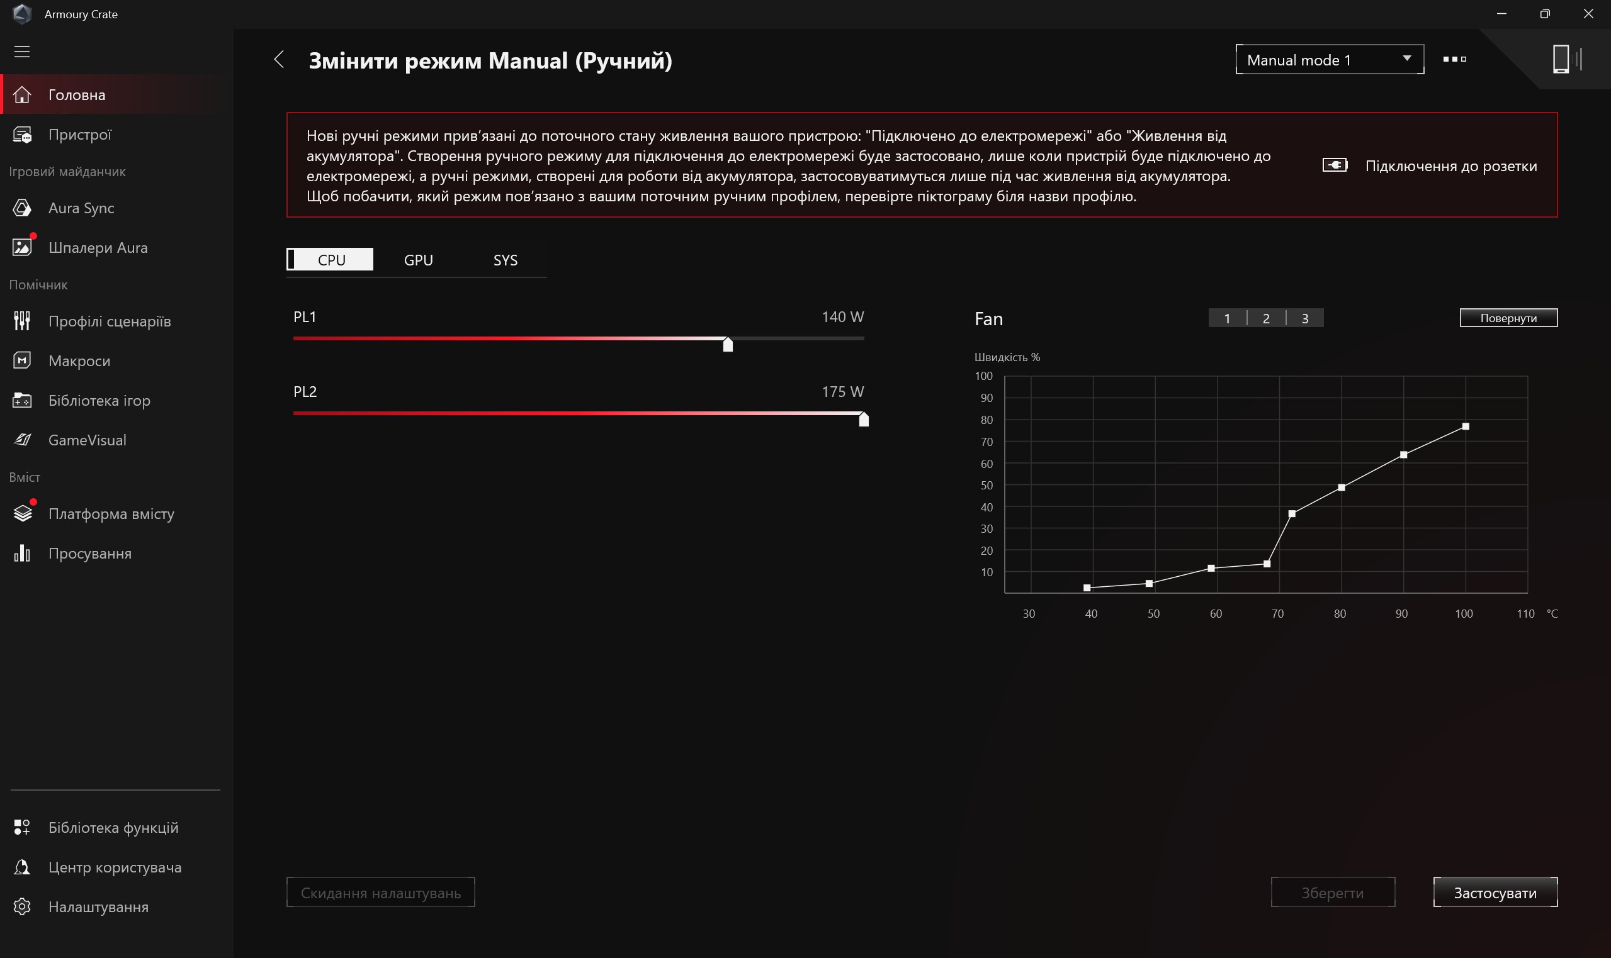Click the device phone icon top-right
Viewport: 1611px width, 958px height.
click(x=1561, y=58)
